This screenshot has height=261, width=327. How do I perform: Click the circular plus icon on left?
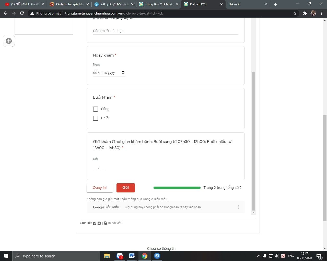pyautogui.click(x=9, y=41)
